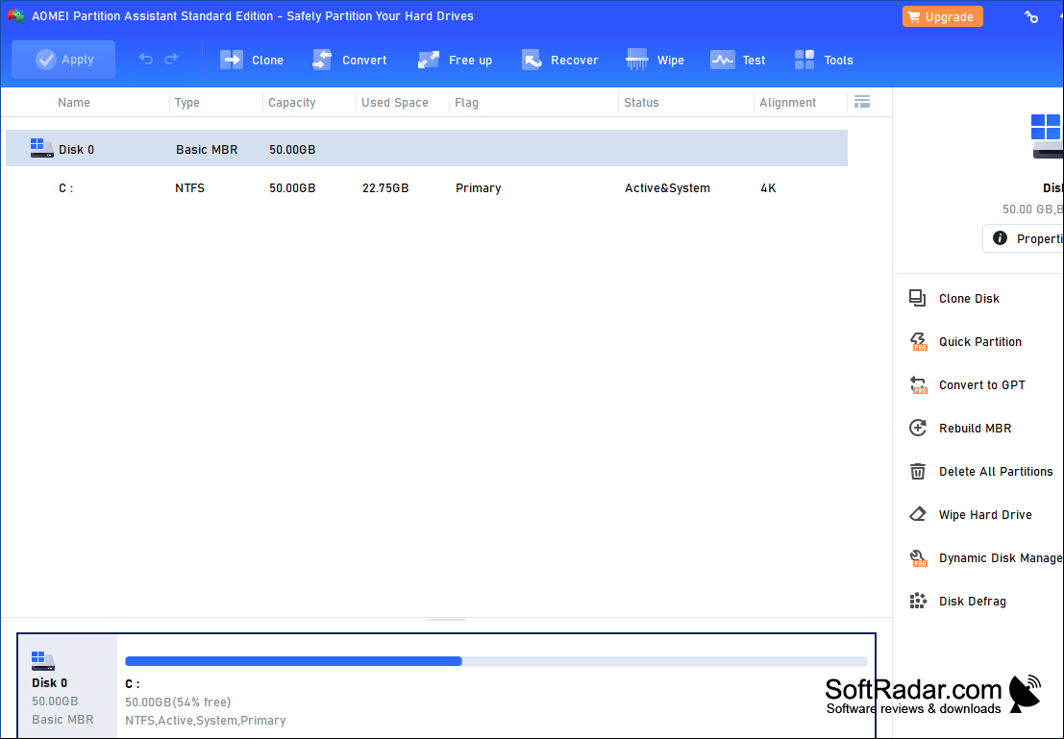Click the NTFS type cell

tap(189, 188)
